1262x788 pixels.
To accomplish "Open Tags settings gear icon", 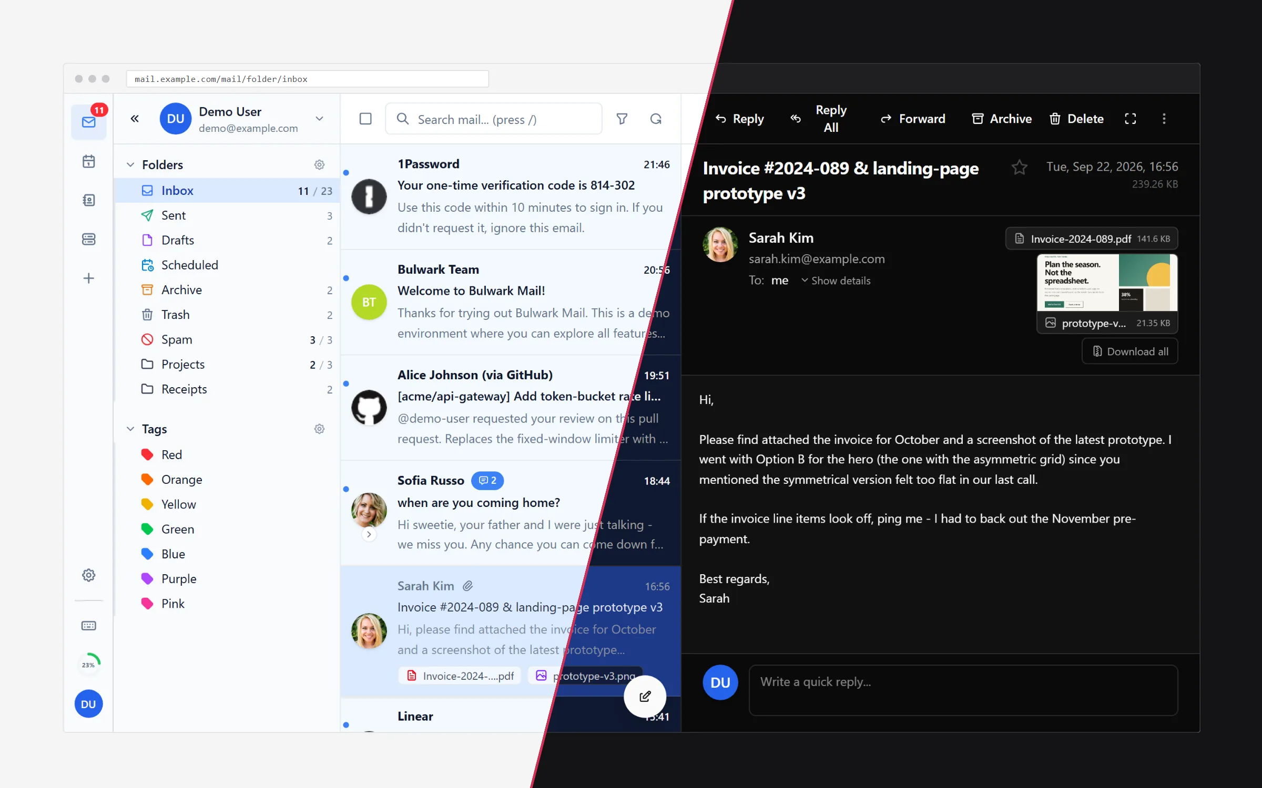I will (x=319, y=429).
